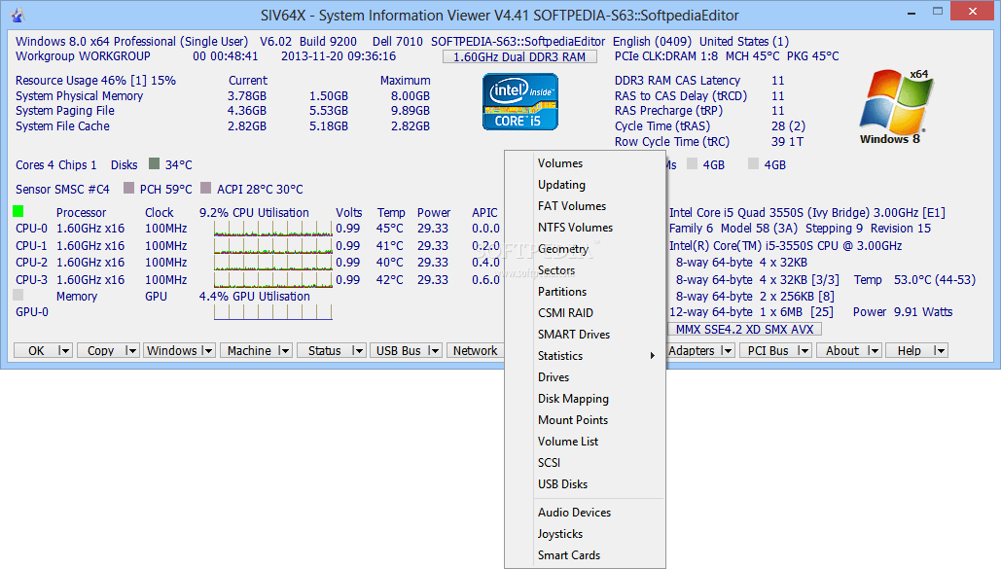Click the CPU-0 row label
This screenshot has height=569, width=1001.
(31, 229)
